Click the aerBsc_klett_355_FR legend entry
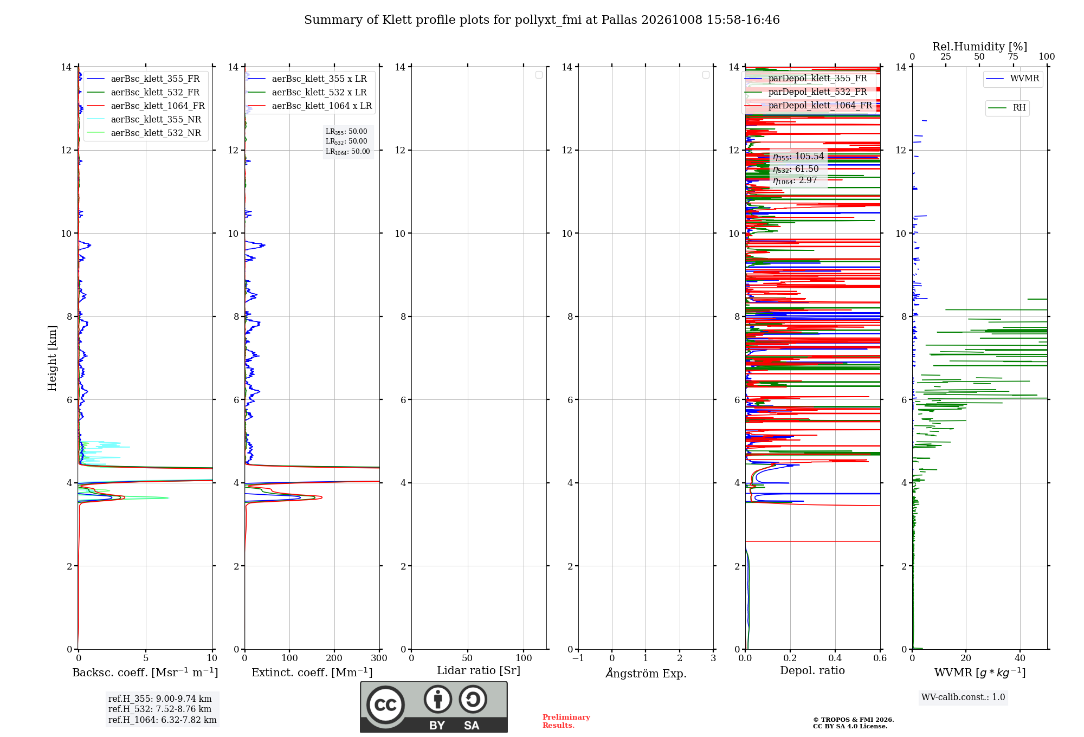The width and height of the screenshot is (1084, 737). tap(144, 79)
